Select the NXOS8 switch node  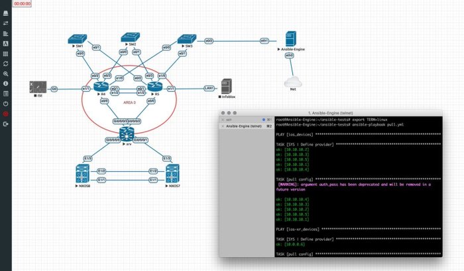coord(83,174)
